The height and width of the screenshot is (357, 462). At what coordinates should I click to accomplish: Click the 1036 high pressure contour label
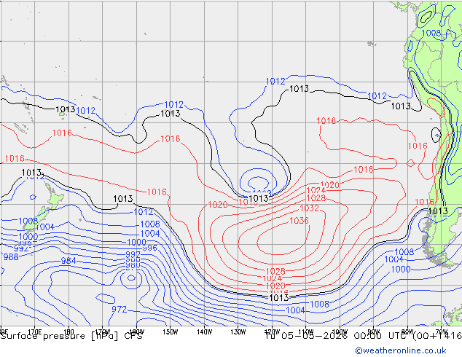pos(299,221)
